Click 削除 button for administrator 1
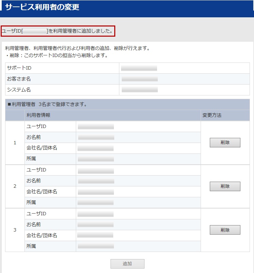The image size is (254, 273). [x=225, y=143]
